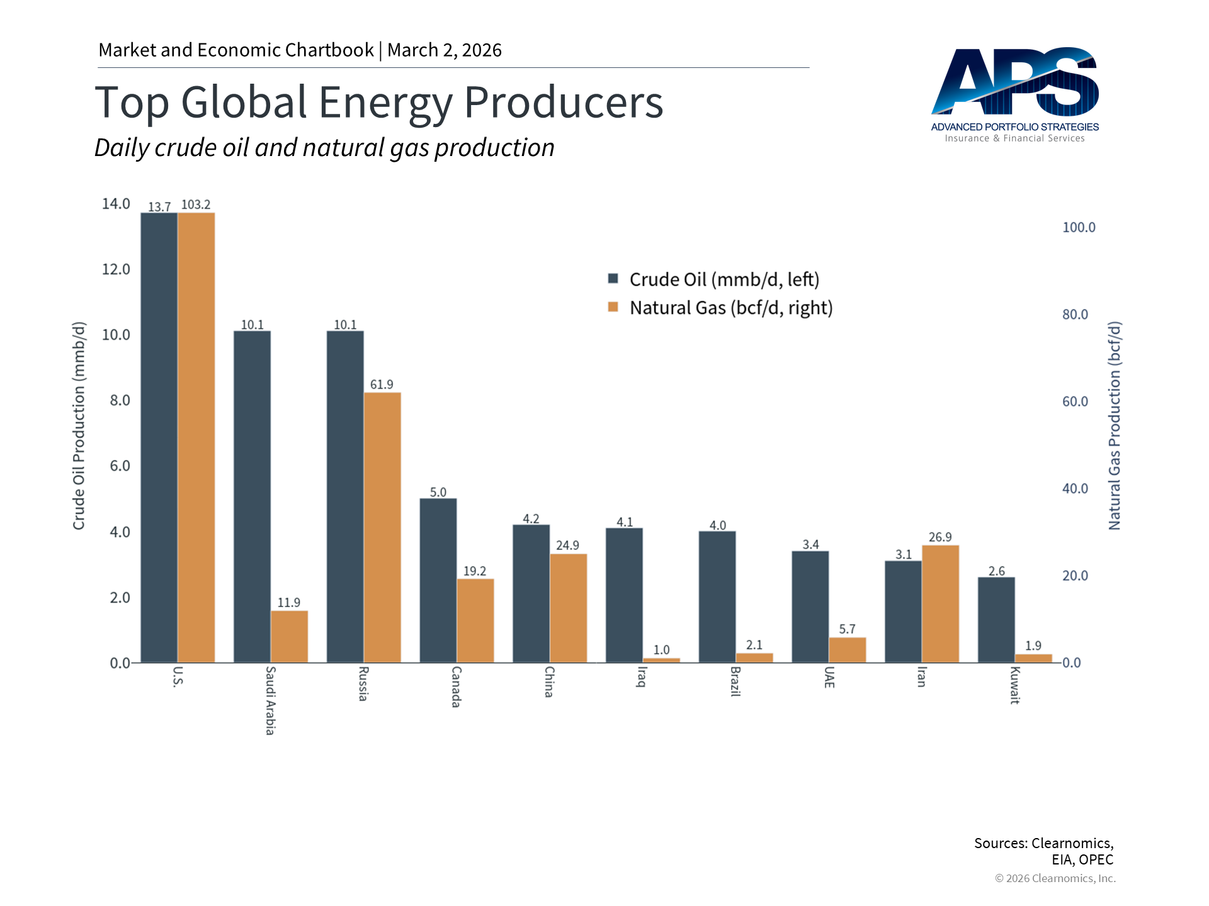The width and height of the screenshot is (1209, 906).
Task: Click the Crude Oil legend swatch
Action: coord(613,279)
